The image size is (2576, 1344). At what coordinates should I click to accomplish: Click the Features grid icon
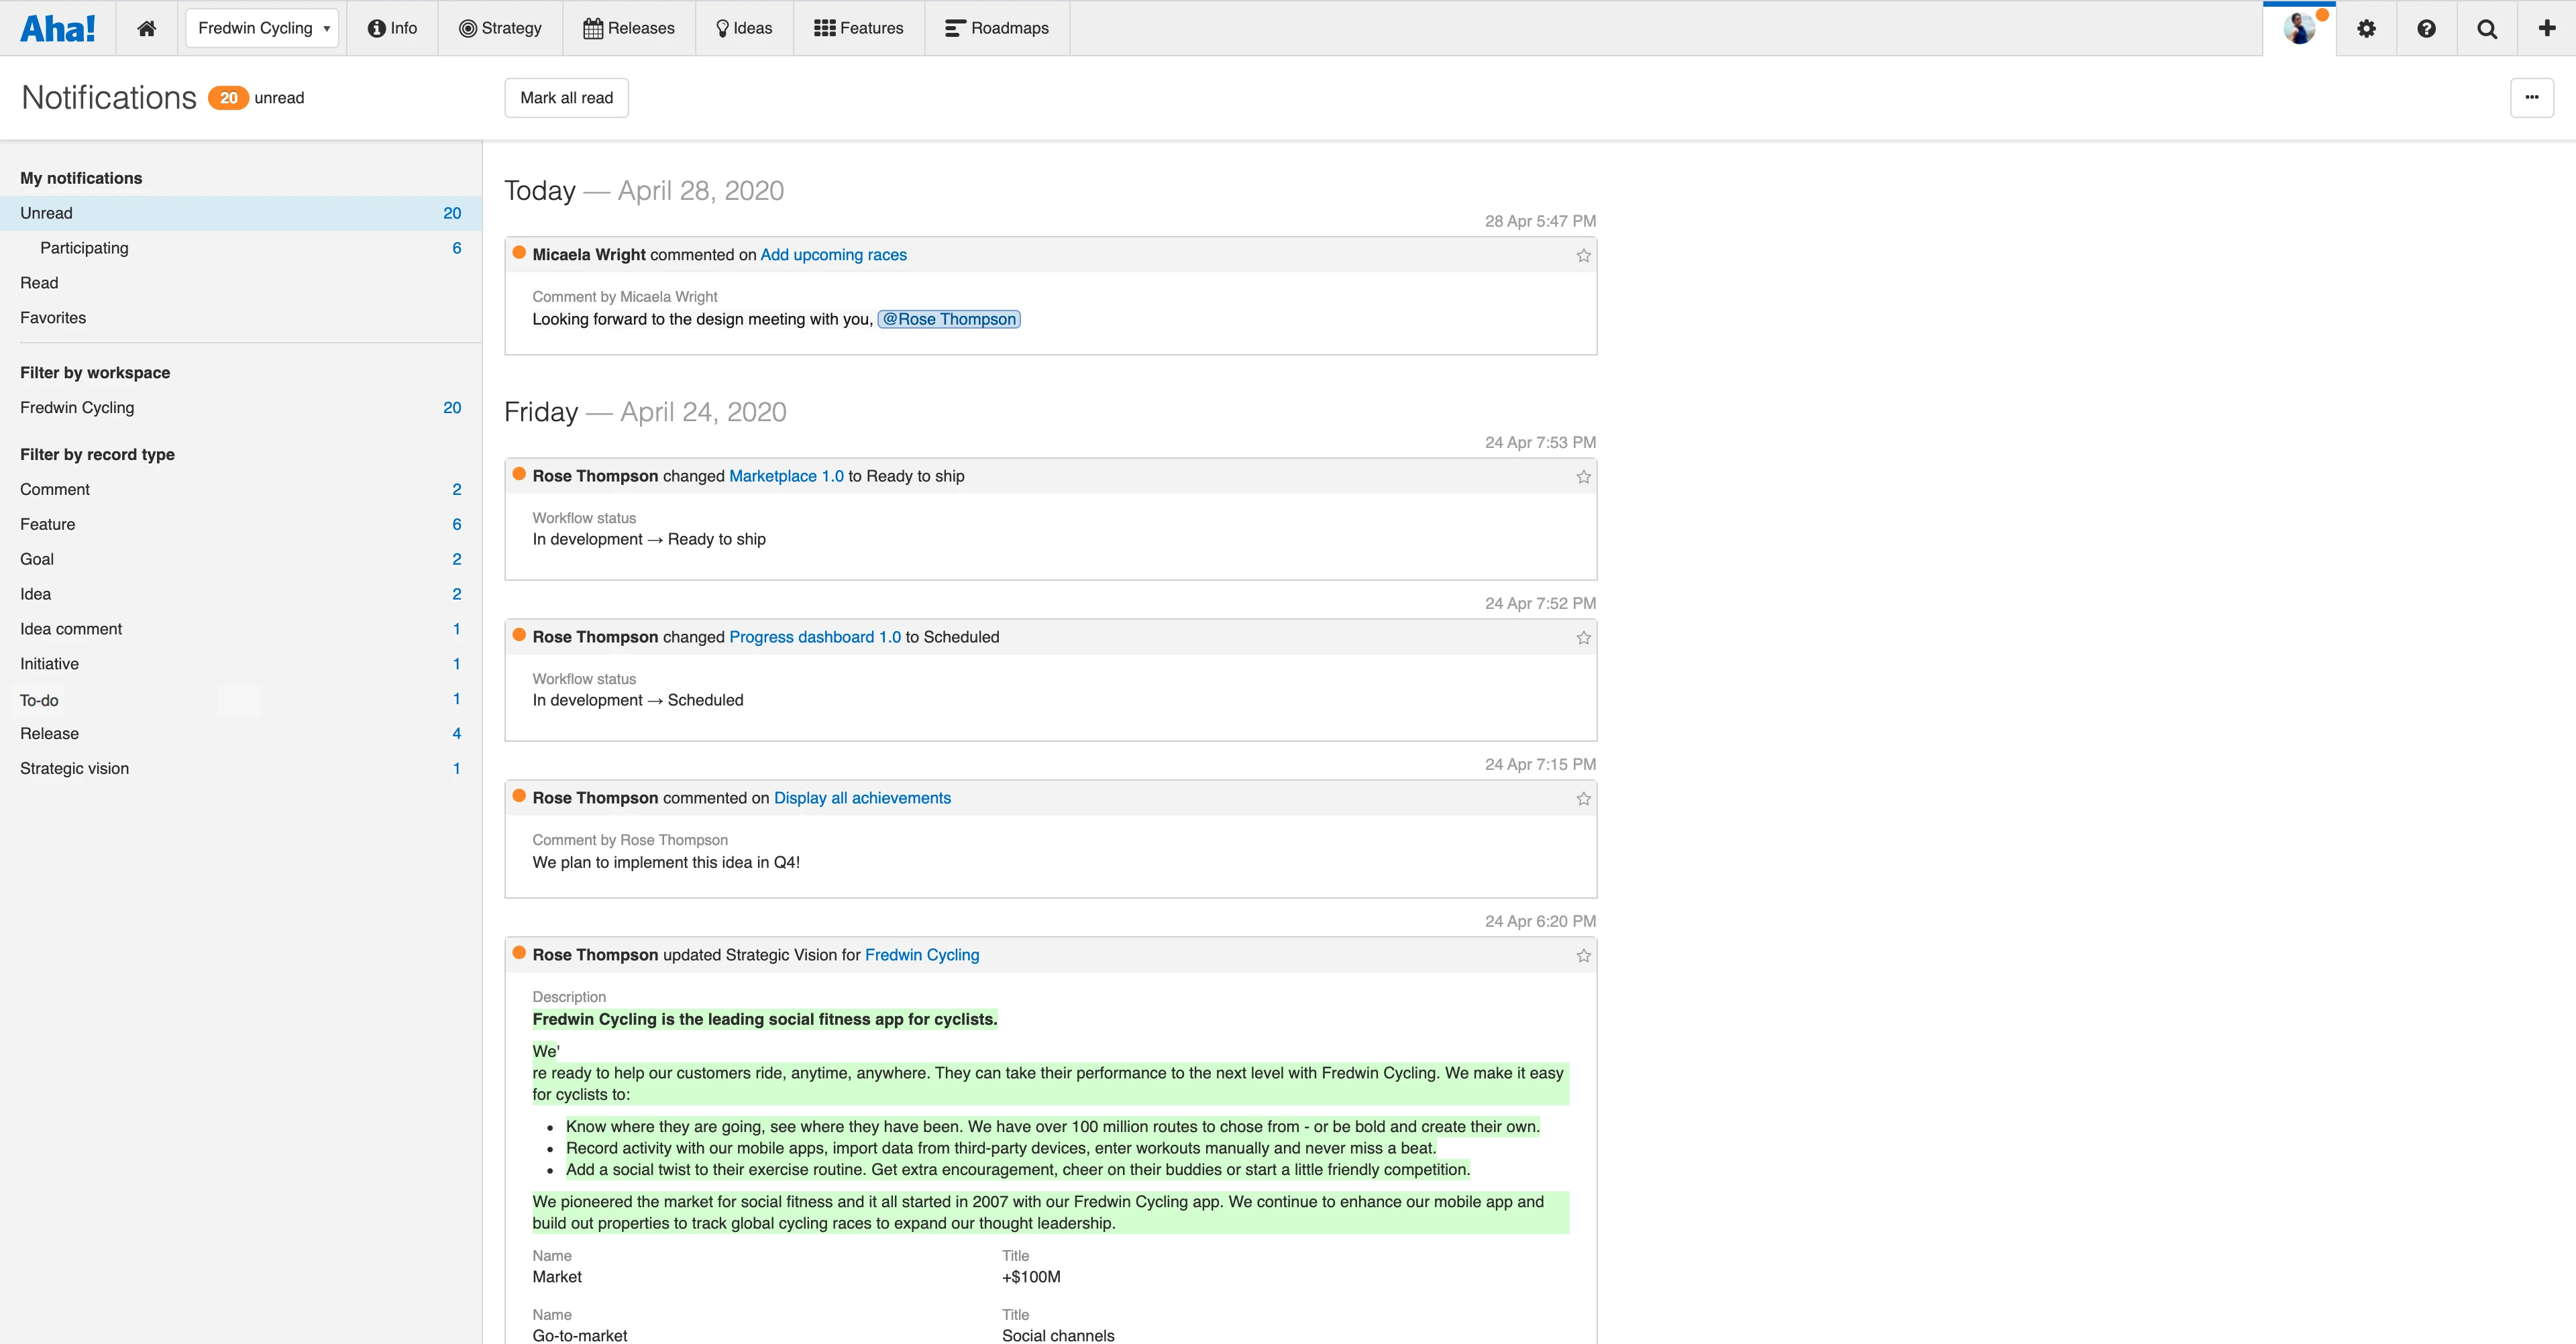pos(826,27)
